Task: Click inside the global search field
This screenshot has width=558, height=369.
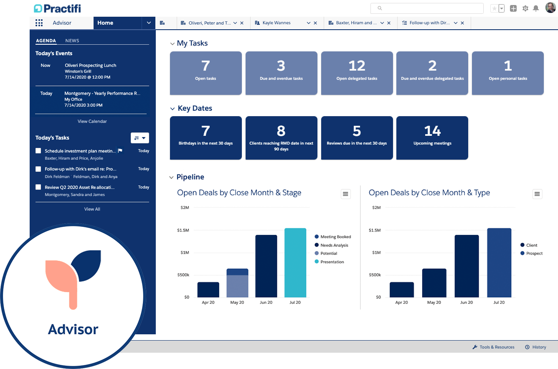Action: click(x=427, y=8)
